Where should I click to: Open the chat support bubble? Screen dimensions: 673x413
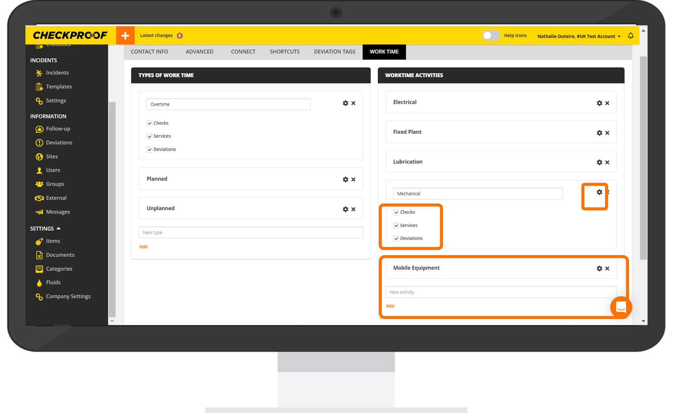click(621, 307)
